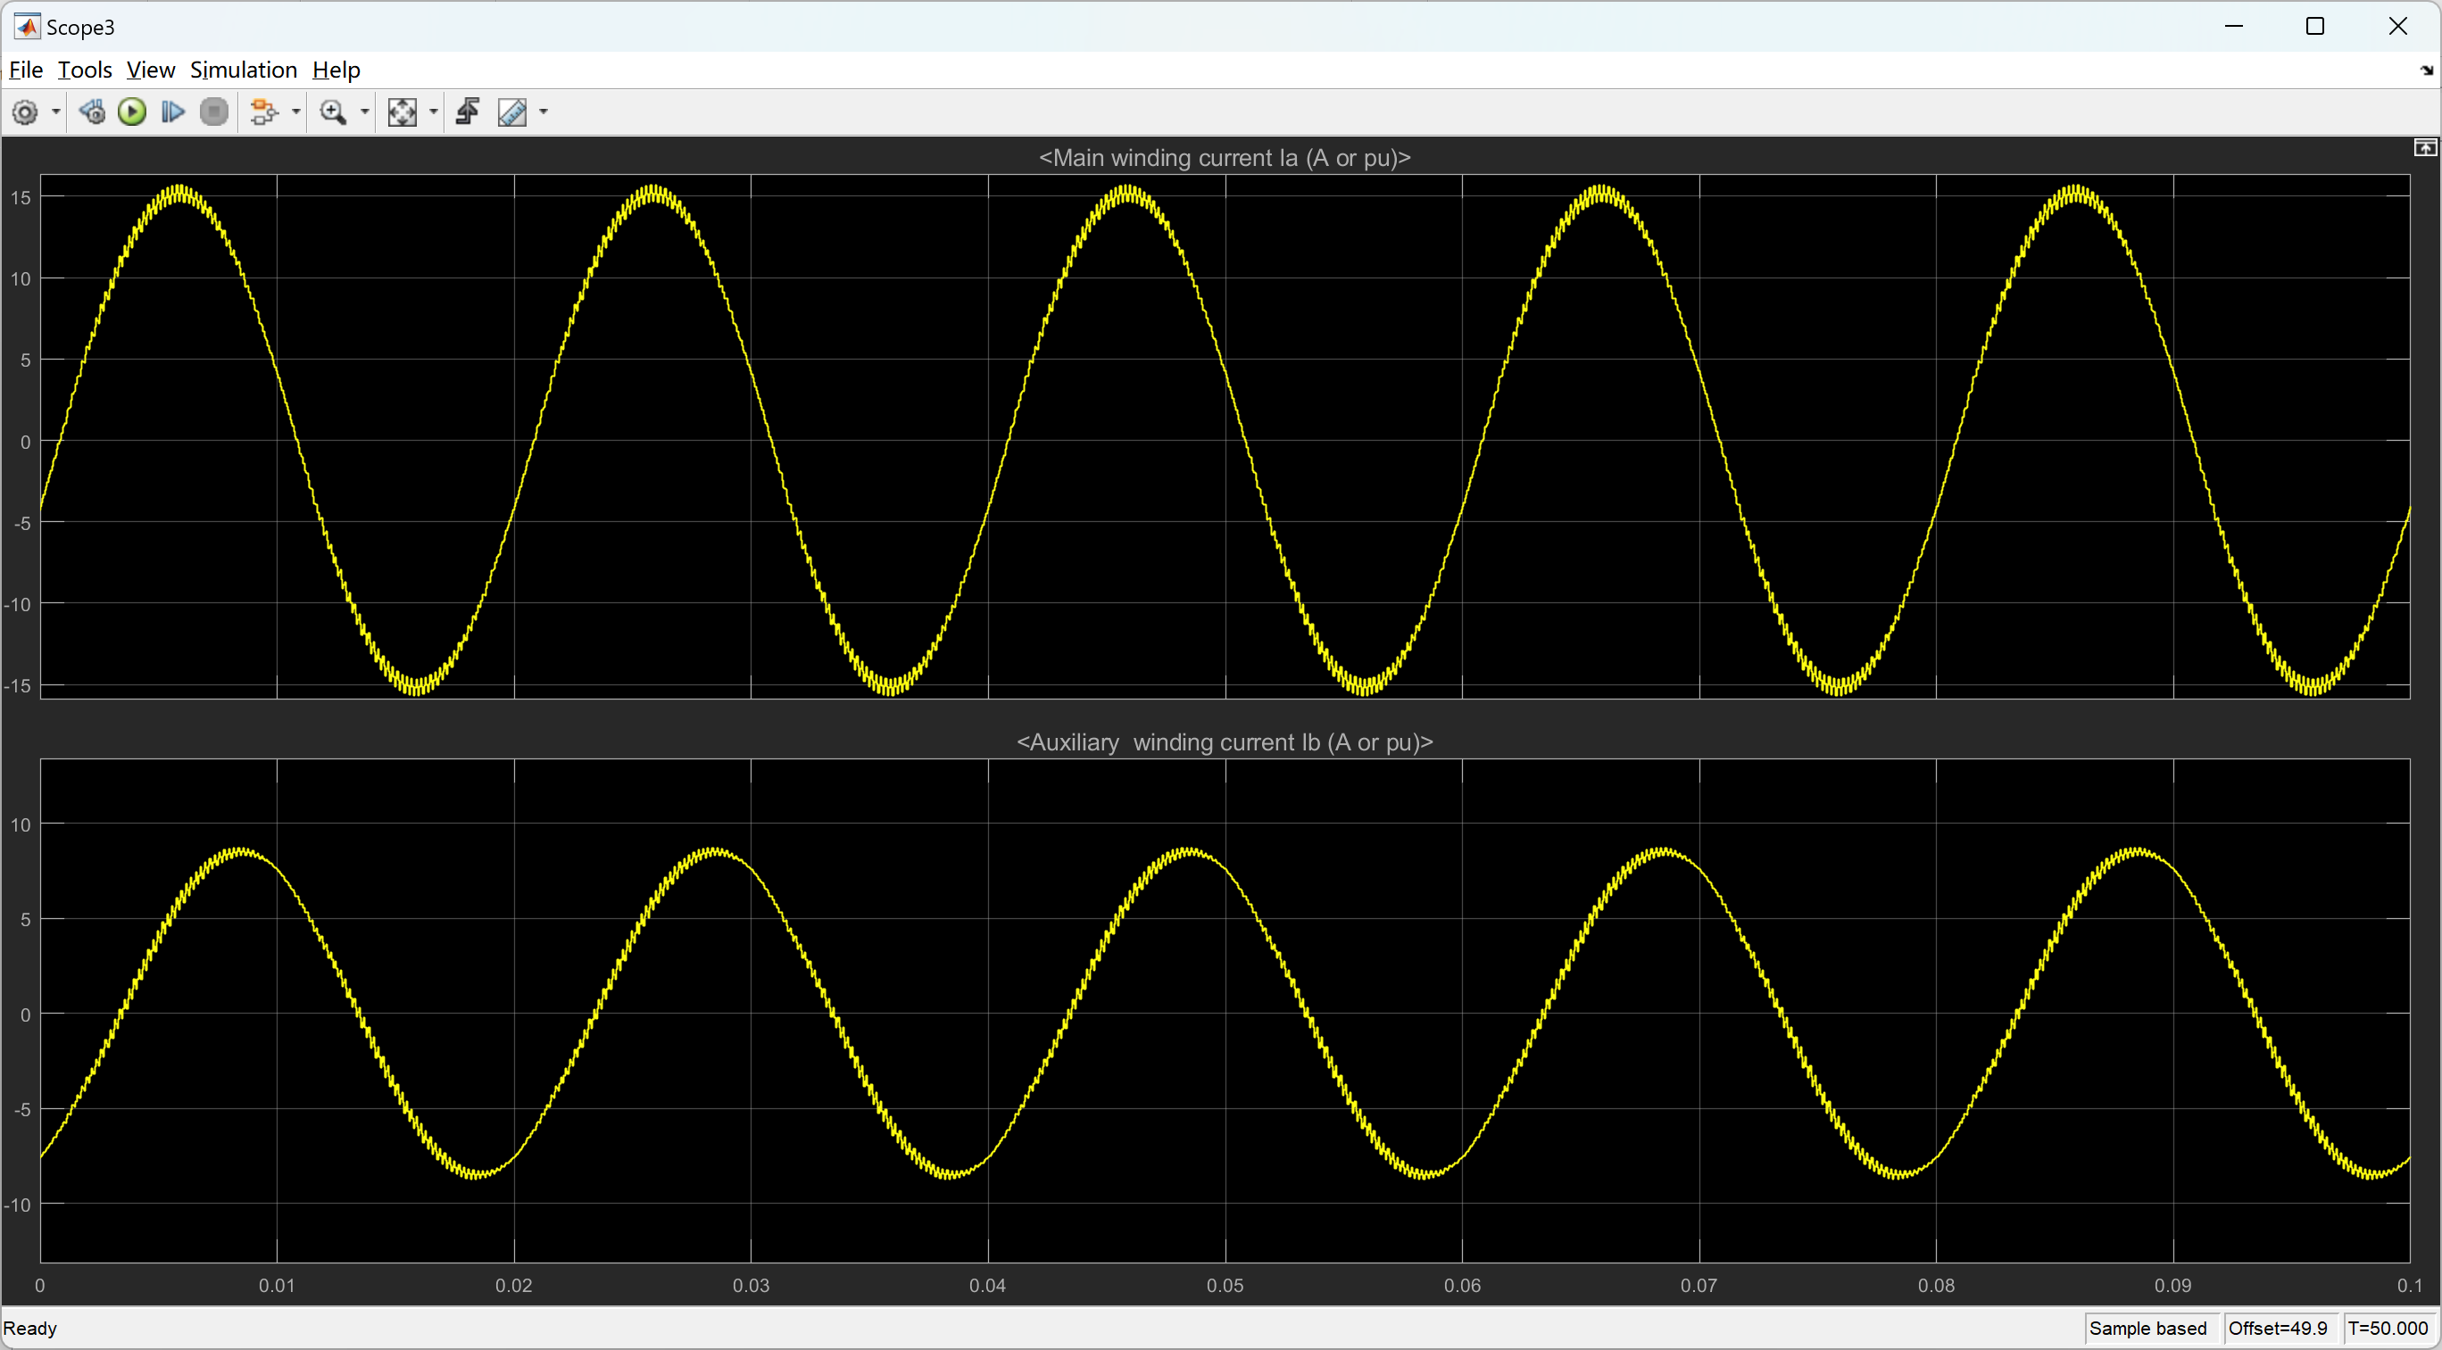Click the Step Back button
Viewport: 2442px width, 1350px height.
(x=92, y=112)
